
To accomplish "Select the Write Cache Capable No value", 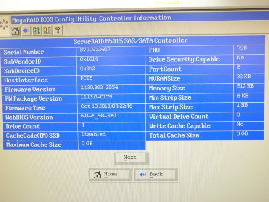I will click(x=240, y=124).
